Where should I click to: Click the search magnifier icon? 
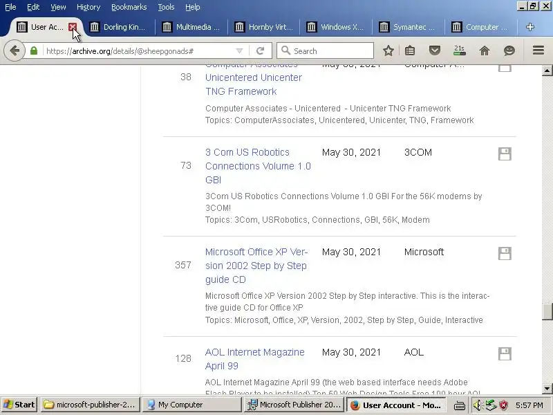click(285, 50)
